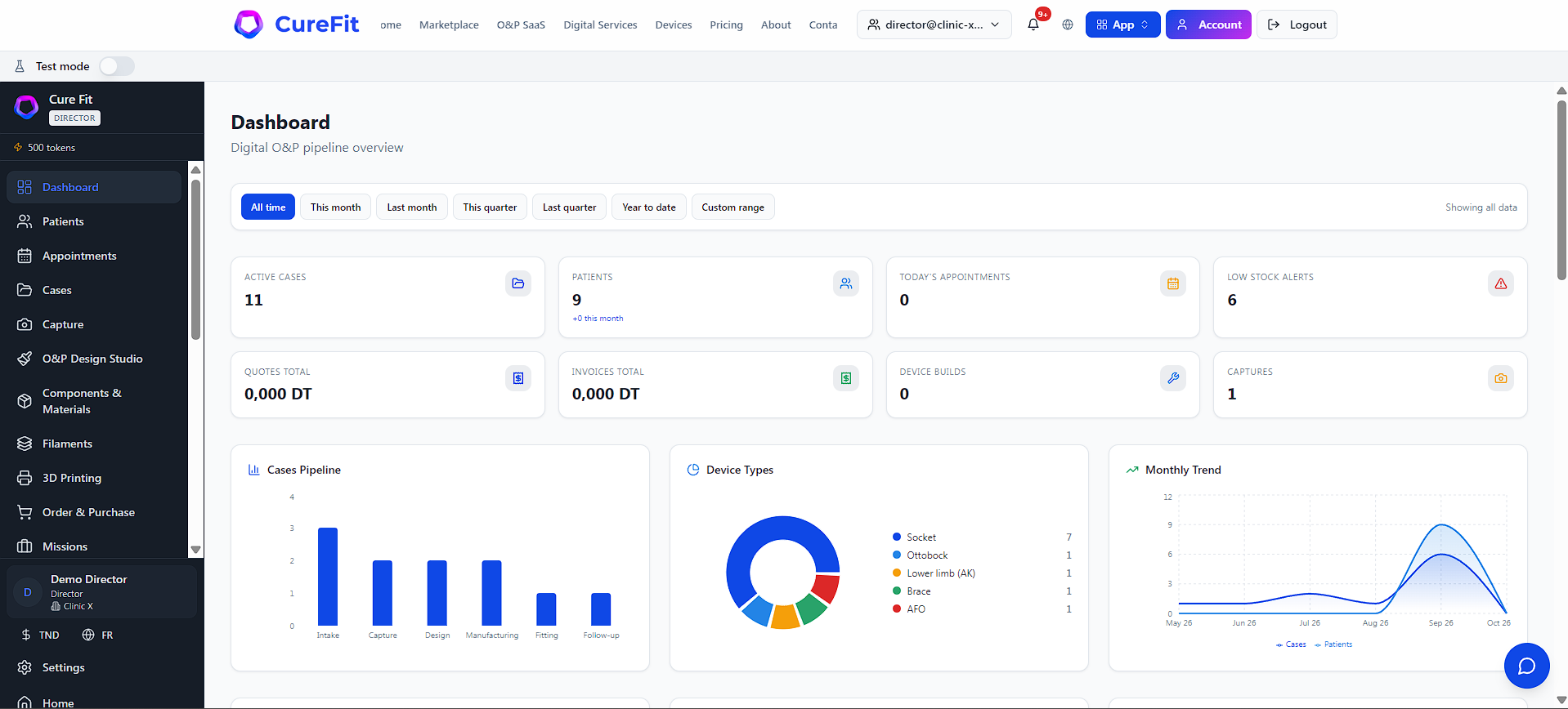The image size is (1568, 709).
Task: Open the Pricing link
Action: pos(726,25)
